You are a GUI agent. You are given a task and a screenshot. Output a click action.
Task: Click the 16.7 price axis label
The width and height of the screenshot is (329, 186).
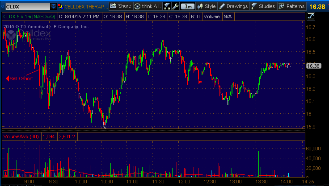point(311,27)
